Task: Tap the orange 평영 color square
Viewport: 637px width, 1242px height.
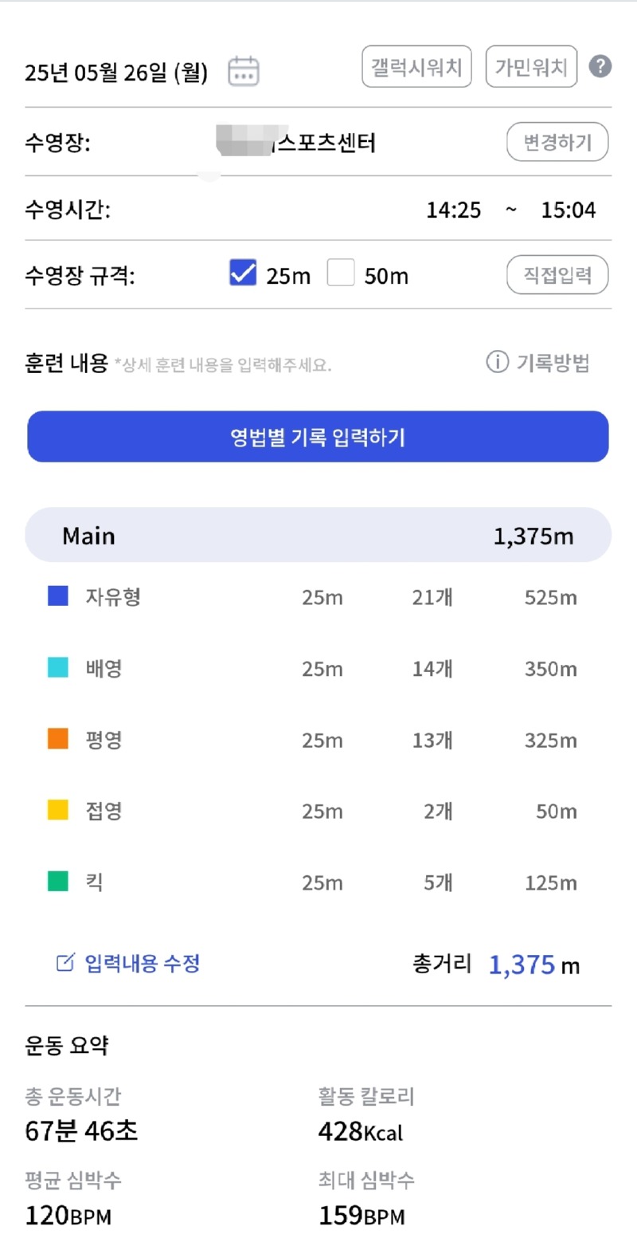Action: (58, 740)
